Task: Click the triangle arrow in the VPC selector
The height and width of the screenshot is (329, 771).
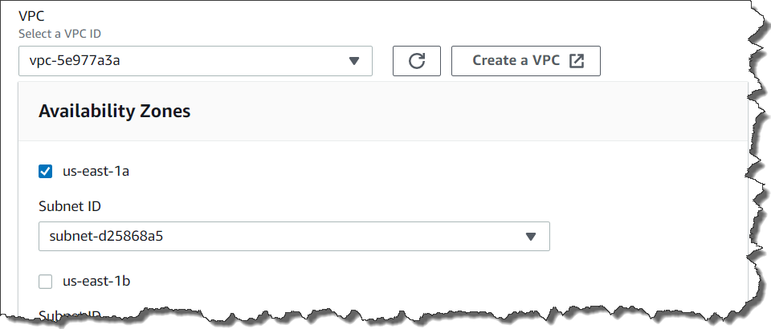Action: pyautogui.click(x=354, y=61)
